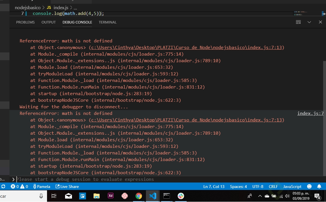Screen dimensions: 326x202
Task: Clear the debug console output
Action: click(298, 22)
